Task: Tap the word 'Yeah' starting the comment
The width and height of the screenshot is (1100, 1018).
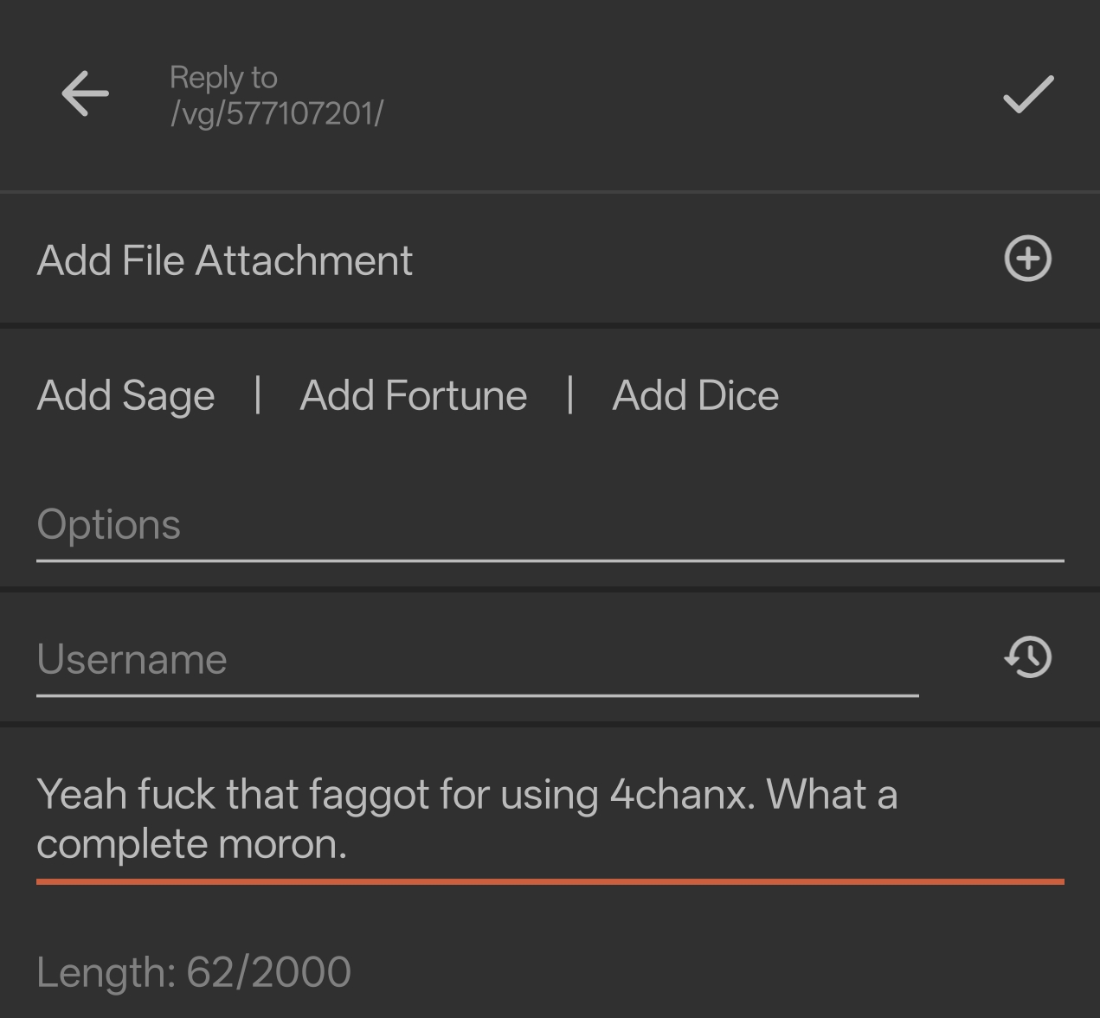Action: [82, 794]
